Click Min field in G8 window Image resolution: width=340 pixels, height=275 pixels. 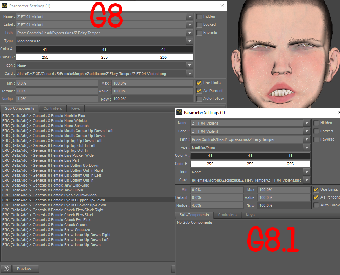(x=56, y=83)
